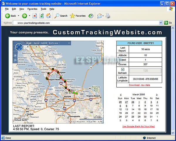Select calendar date 27 in first row
The height and width of the screenshot is (141, 176).
126,102
